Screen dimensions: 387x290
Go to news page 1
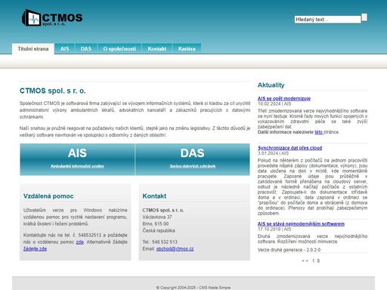(x=314, y=261)
